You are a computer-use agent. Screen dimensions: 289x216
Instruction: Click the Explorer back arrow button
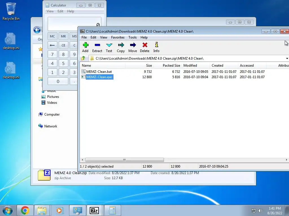click(x=37, y=30)
